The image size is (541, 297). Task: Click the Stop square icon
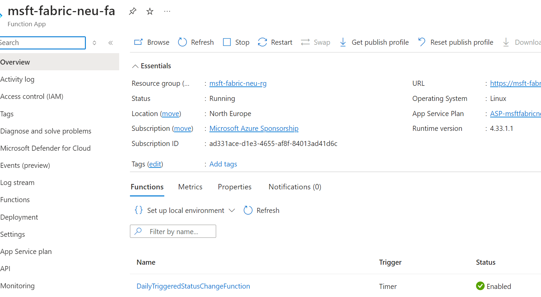coord(227,42)
